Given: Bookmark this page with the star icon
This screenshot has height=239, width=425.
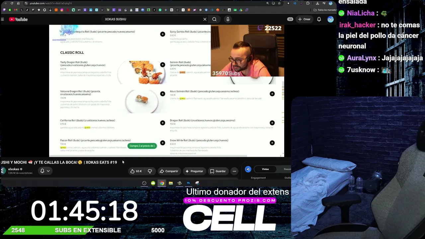Looking at the screenshot, I should pos(279,3).
